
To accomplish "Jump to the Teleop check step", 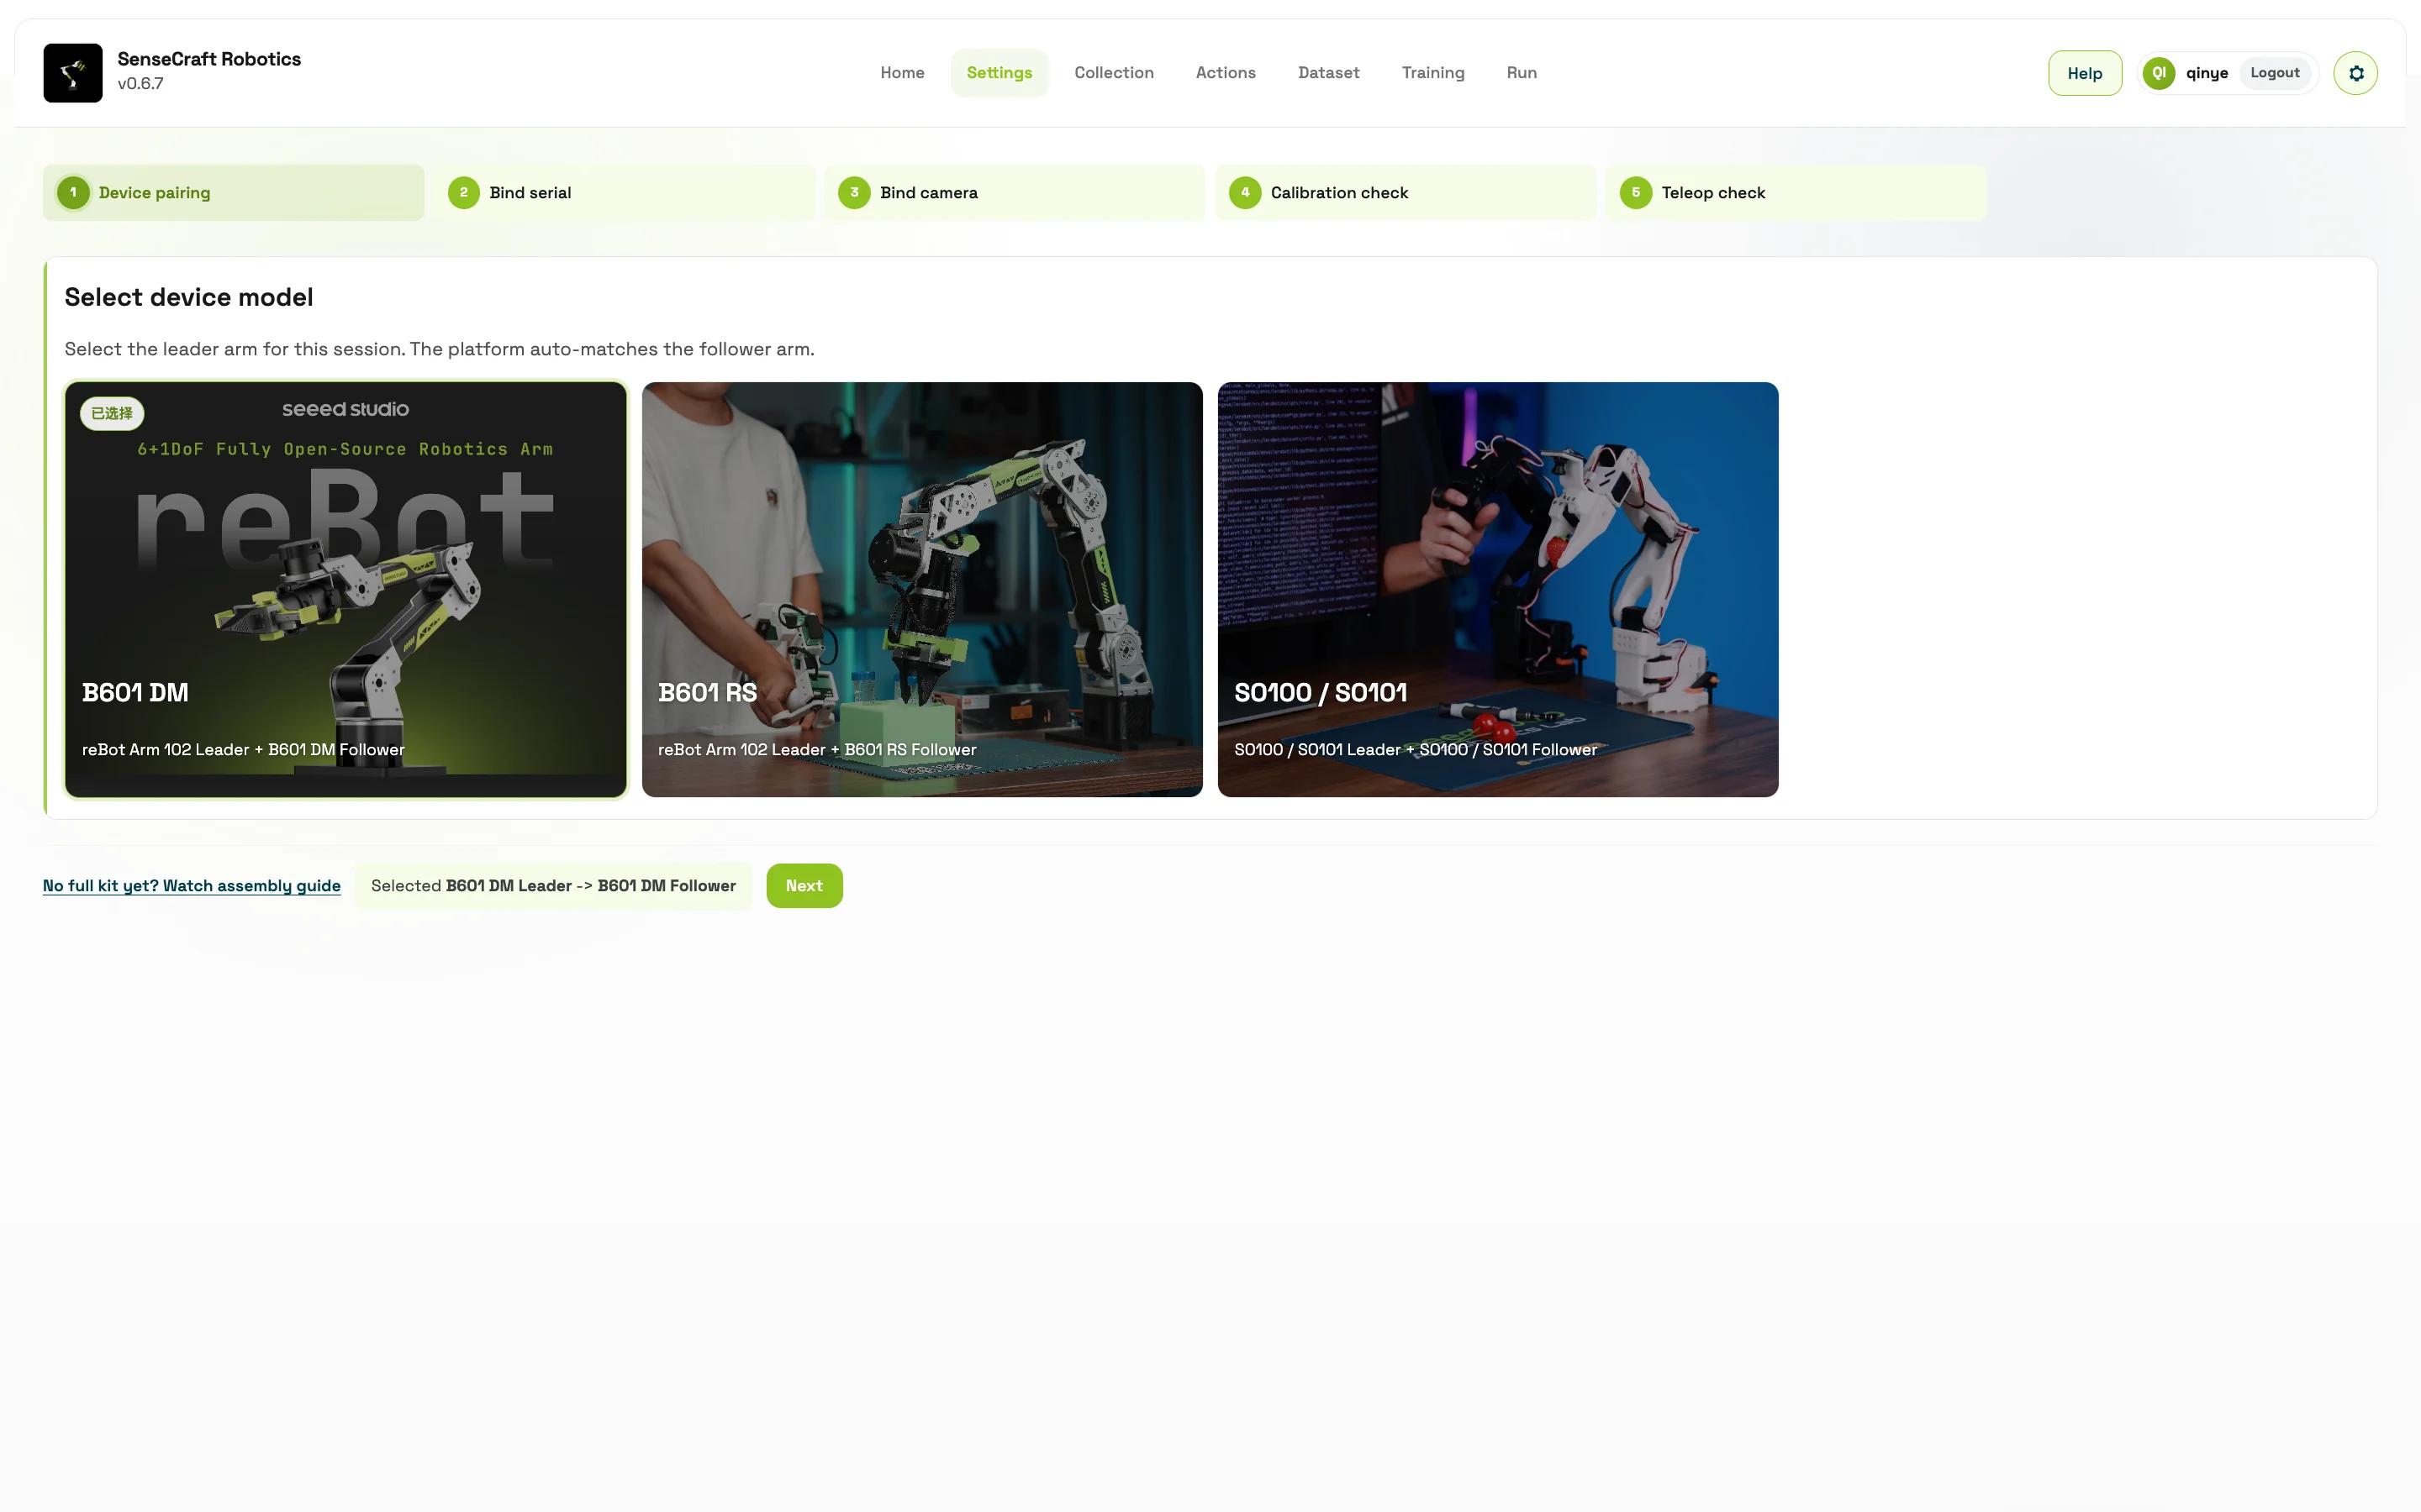I will click(1796, 193).
